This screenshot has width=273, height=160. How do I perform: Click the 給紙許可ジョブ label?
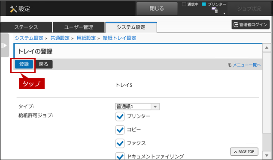(36, 116)
